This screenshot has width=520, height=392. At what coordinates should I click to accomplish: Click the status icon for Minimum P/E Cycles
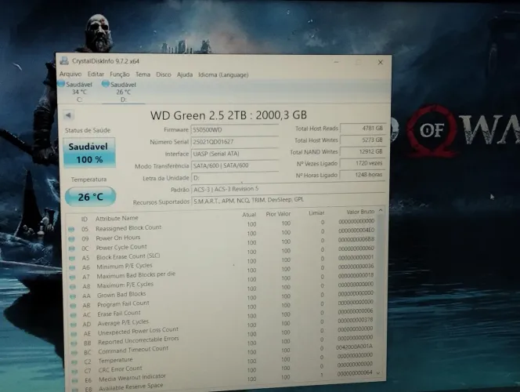72,267
